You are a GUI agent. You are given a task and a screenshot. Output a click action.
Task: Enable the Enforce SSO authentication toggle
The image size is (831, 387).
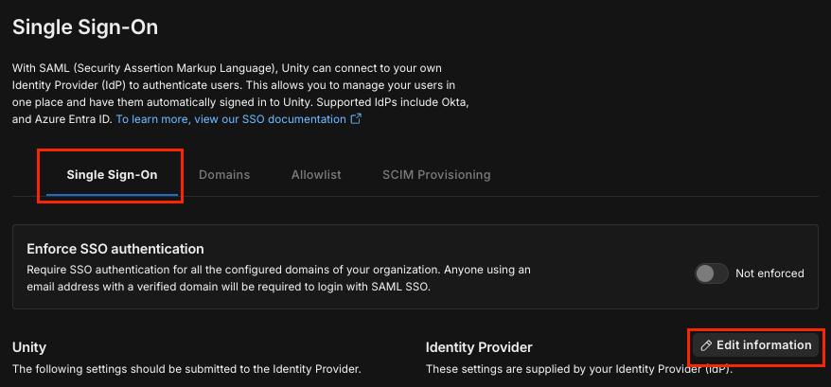pos(711,273)
